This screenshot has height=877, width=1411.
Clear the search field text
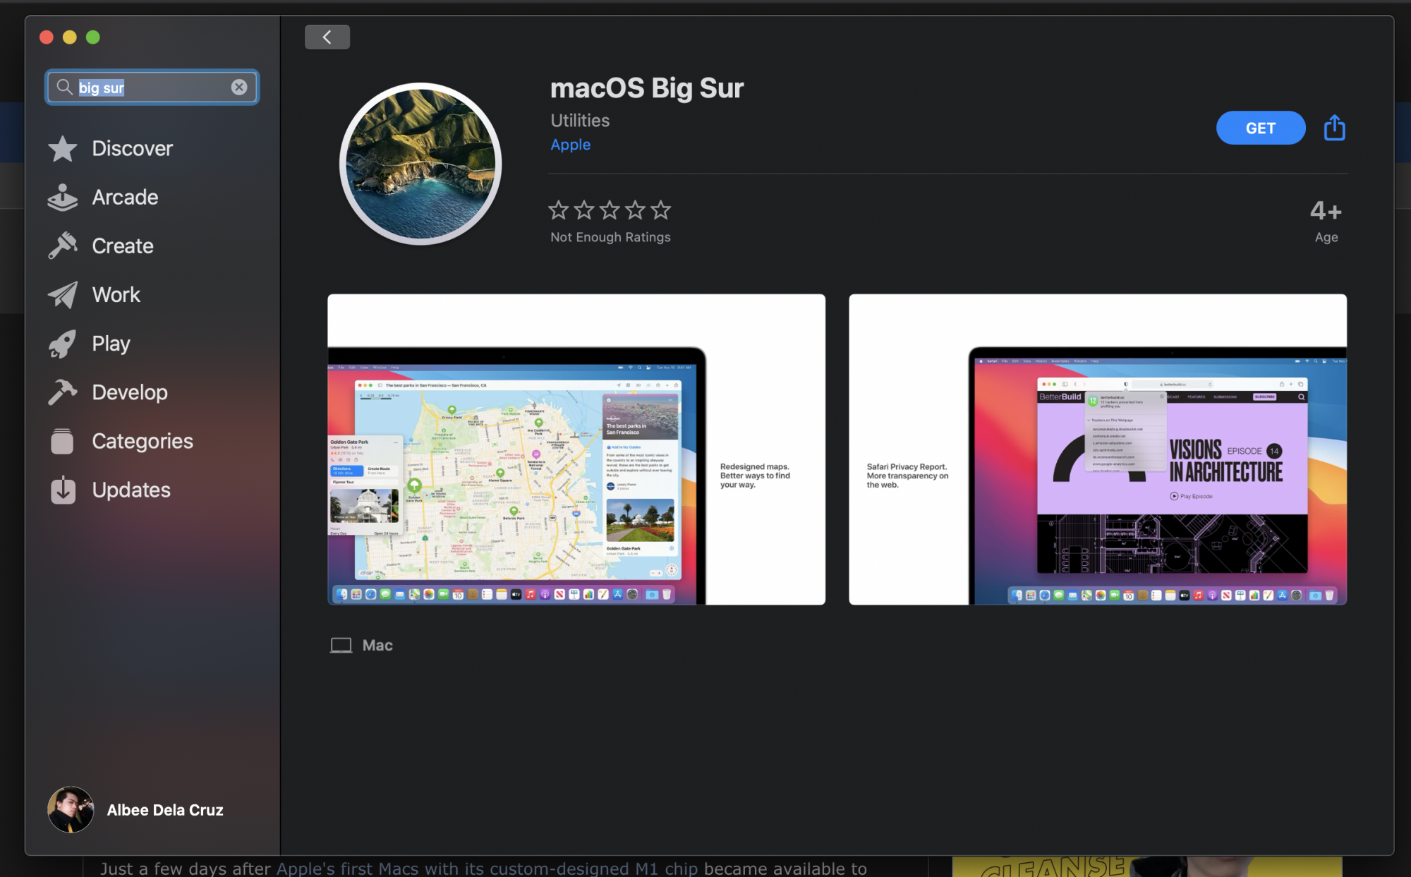coord(239,87)
